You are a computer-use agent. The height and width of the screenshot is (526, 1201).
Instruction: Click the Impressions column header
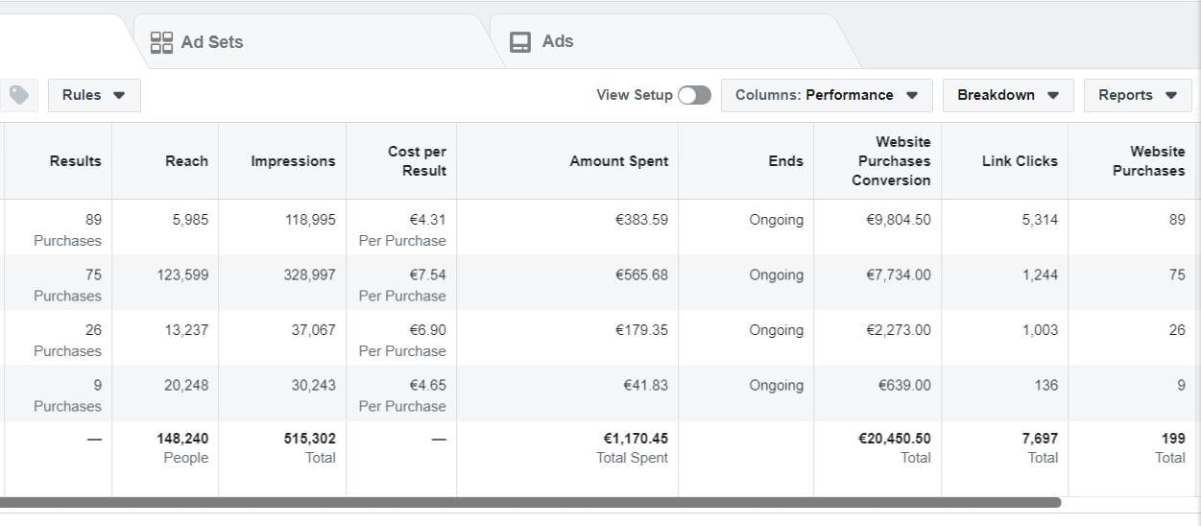[x=293, y=161]
